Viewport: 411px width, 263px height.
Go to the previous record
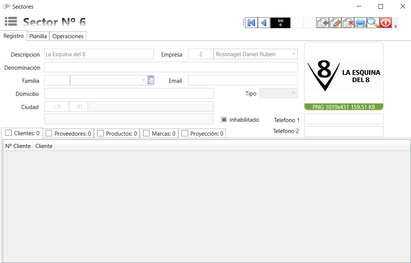tap(264, 23)
